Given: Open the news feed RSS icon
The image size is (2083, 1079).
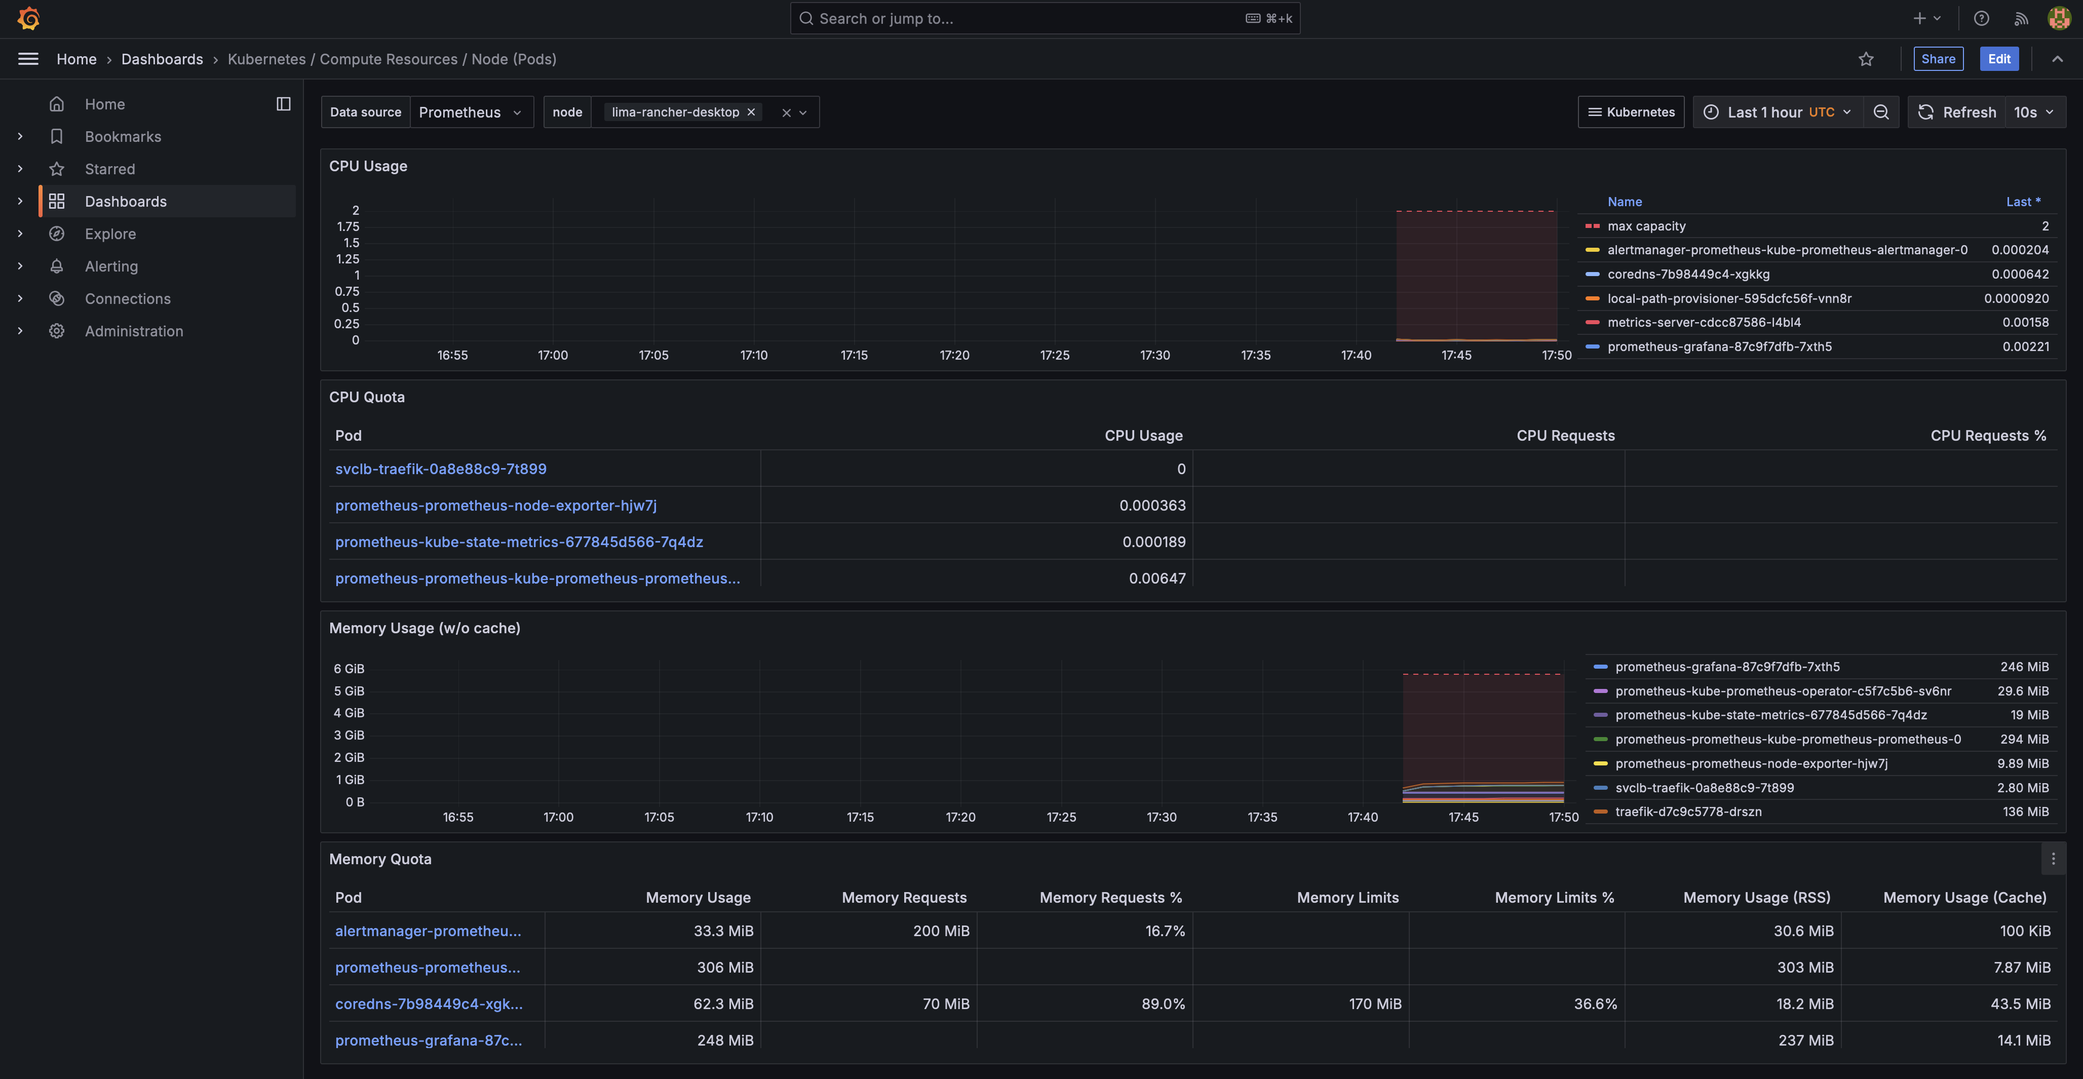Looking at the screenshot, I should tap(2021, 18).
